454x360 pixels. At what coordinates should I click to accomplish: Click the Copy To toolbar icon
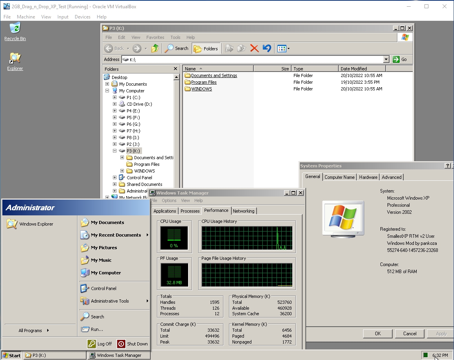(x=242, y=48)
